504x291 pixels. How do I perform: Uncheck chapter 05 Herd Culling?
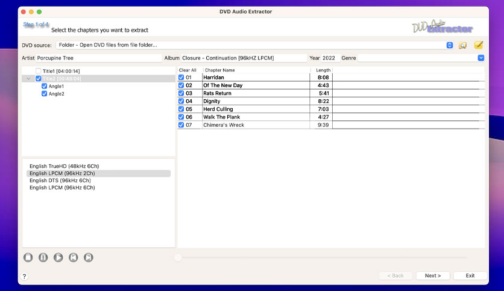181,109
